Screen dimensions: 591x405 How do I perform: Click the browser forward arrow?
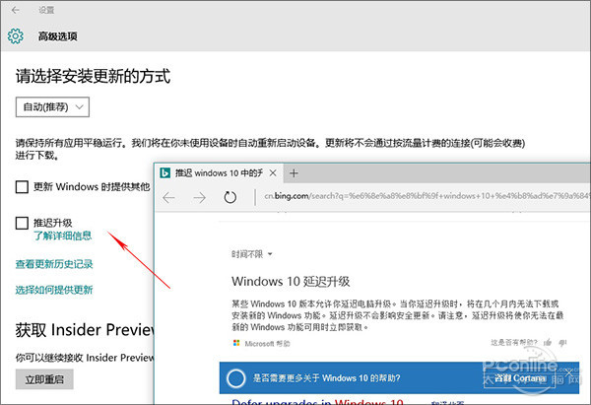coord(199,197)
